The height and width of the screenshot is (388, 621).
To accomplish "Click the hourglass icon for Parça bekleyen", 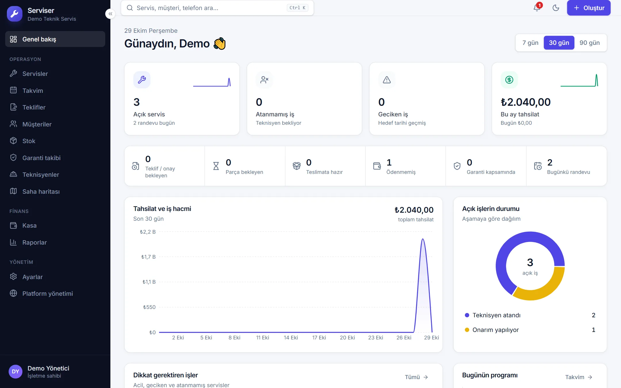I will click(216, 166).
